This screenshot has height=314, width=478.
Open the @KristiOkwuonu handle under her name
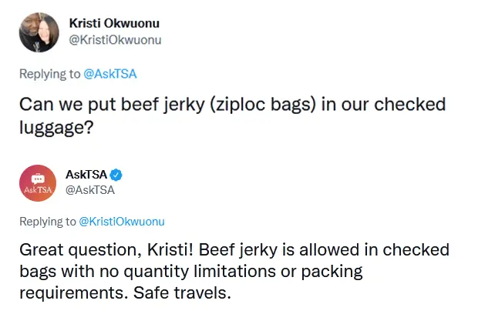pos(115,40)
